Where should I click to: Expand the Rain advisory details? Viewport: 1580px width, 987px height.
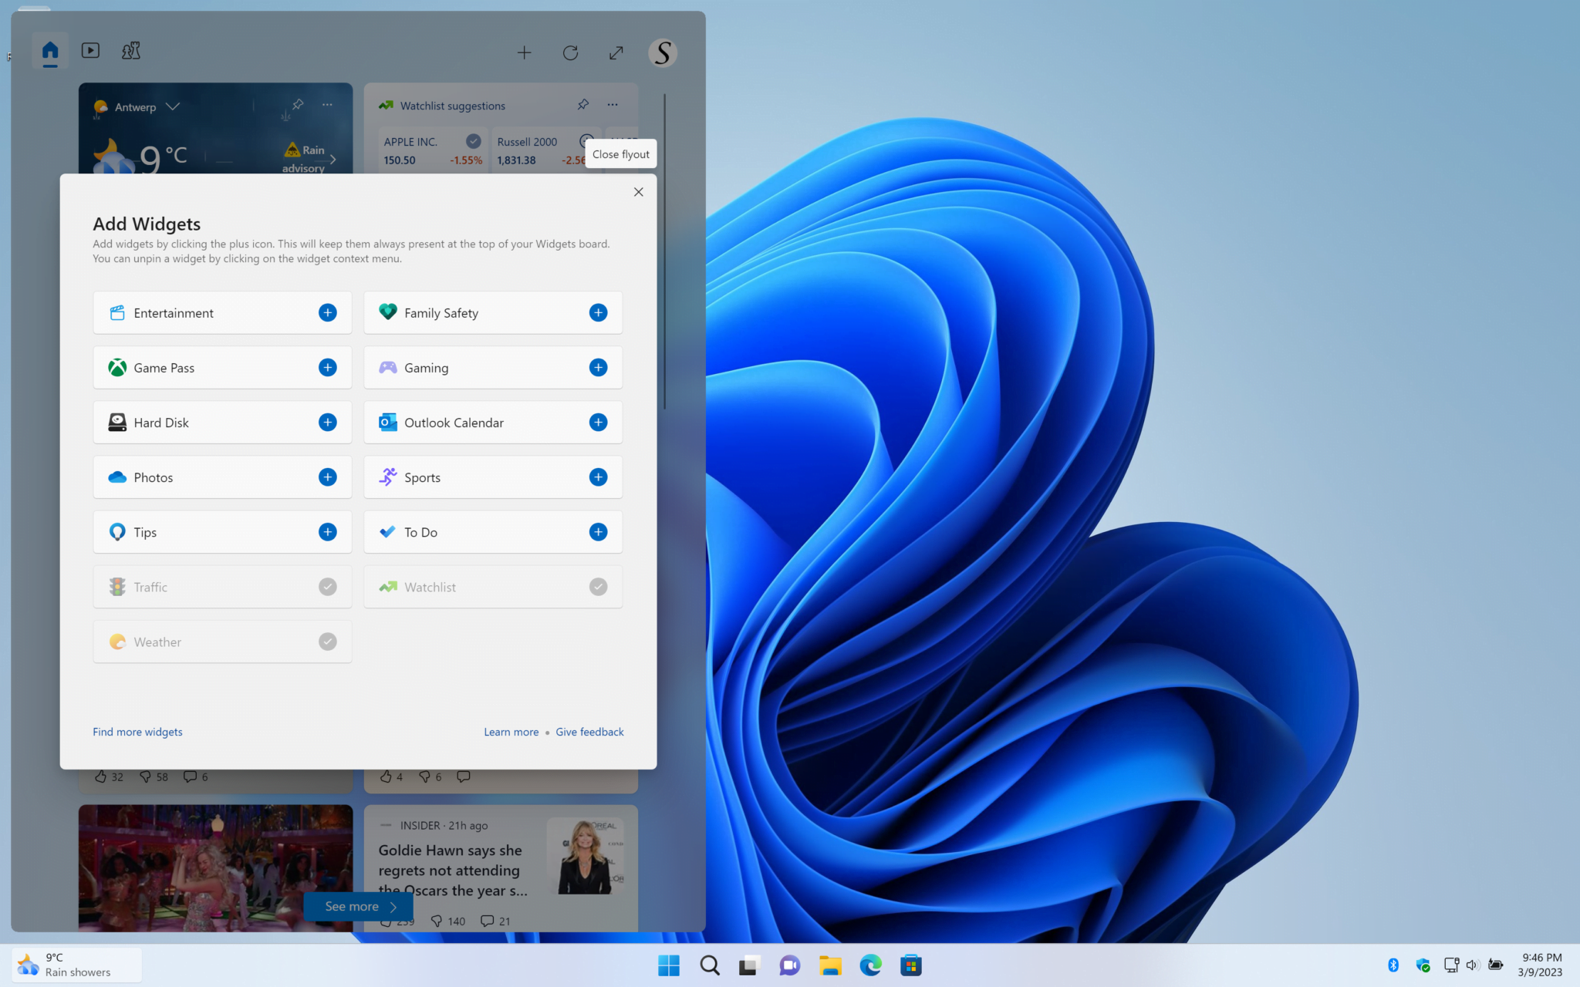point(332,159)
